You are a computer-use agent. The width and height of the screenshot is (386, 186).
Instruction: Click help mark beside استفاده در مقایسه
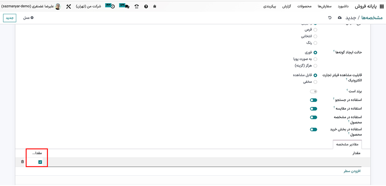click(x=334, y=107)
